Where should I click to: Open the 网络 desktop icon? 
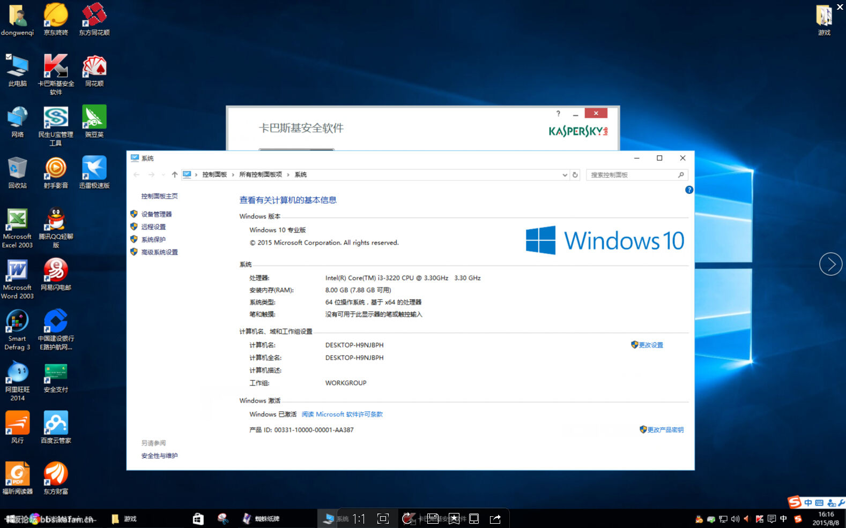17,122
